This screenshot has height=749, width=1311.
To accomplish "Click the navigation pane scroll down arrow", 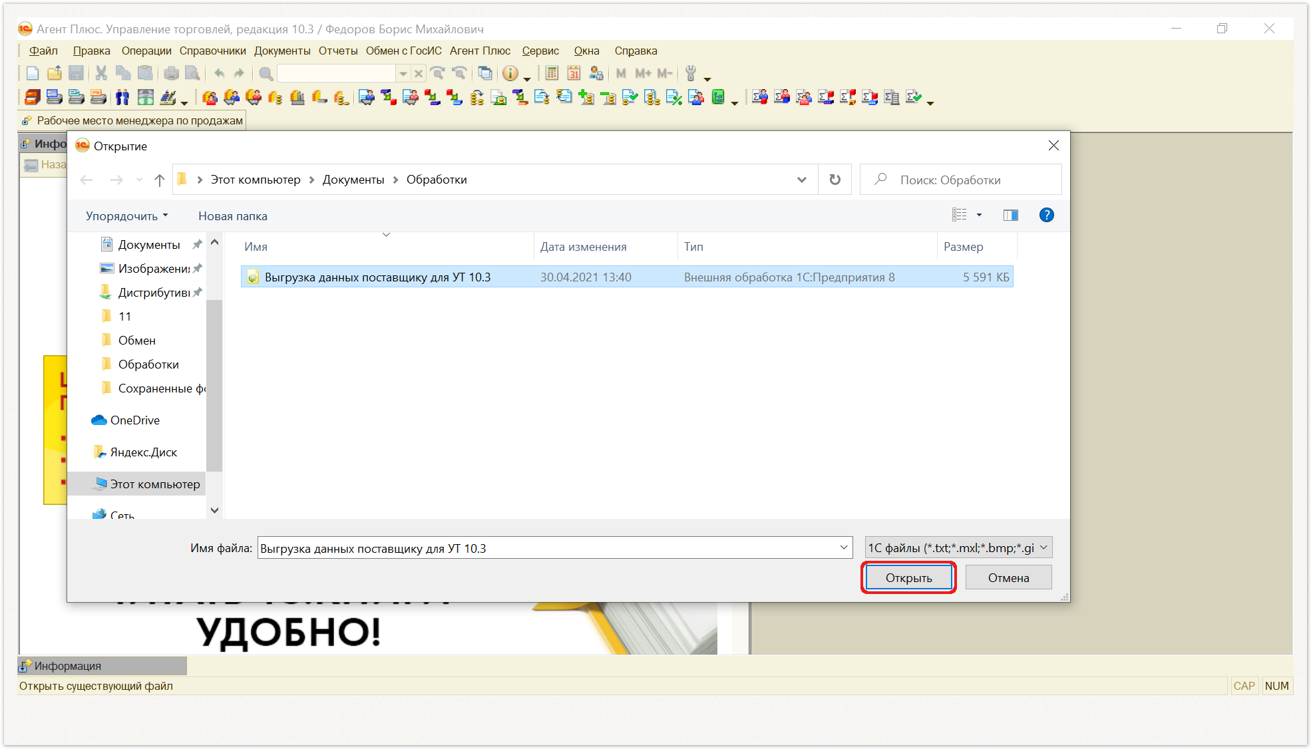I will pos(214,510).
